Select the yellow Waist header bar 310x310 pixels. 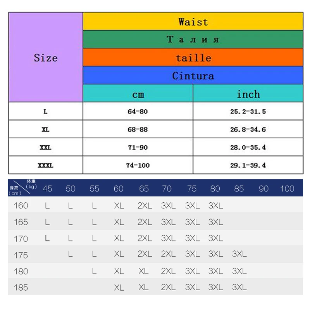pyautogui.click(x=193, y=21)
